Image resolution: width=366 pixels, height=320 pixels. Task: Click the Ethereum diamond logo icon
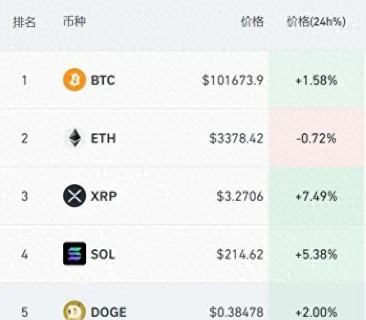[75, 138]
